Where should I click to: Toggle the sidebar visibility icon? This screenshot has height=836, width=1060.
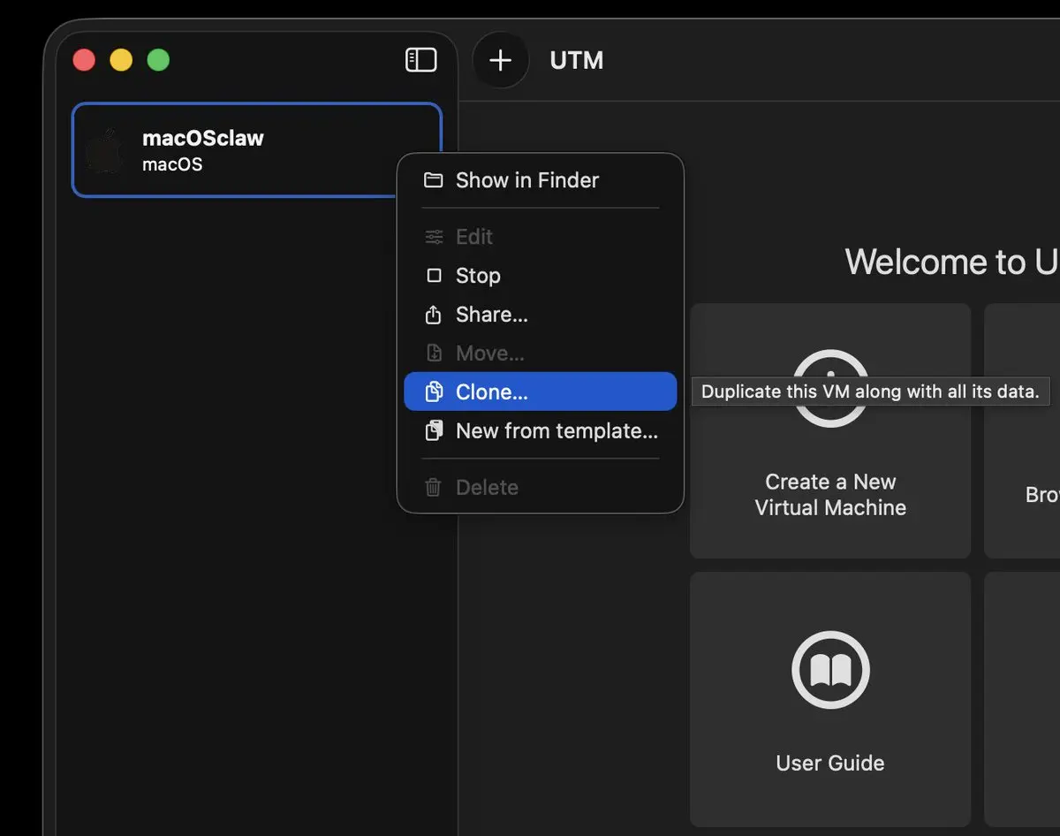[421, 60]
